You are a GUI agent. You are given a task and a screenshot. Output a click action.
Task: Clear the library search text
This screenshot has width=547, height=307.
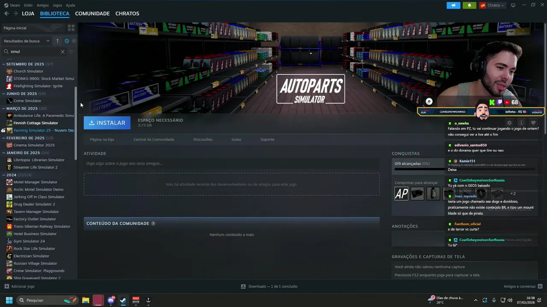coord(62,52)
